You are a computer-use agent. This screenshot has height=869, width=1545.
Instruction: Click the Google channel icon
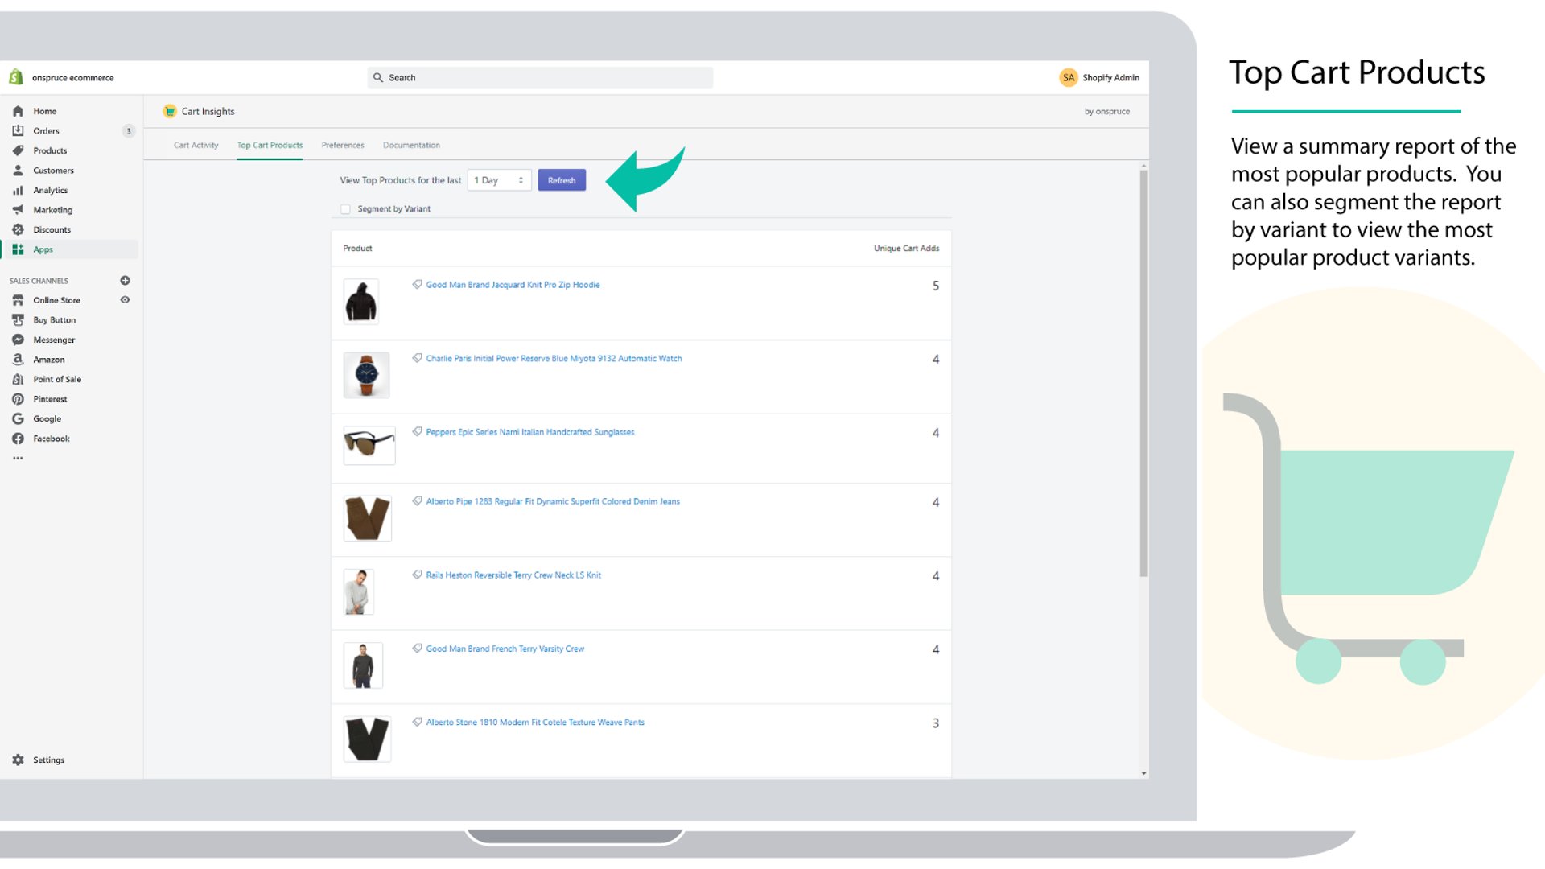[18, 418]
